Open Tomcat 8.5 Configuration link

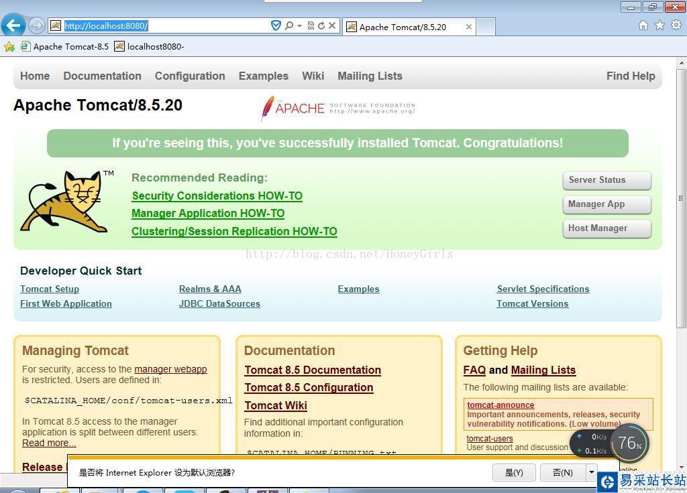[x=309, y=388]
